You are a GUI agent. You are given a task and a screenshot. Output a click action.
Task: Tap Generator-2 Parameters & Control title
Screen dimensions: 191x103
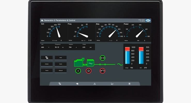click(60, 20)
